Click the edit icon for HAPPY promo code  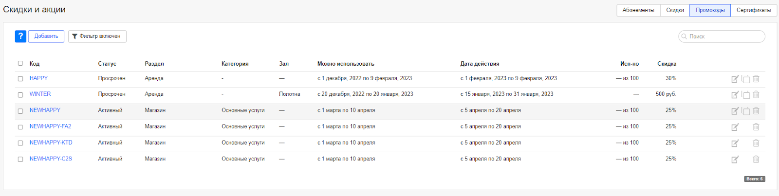pyautogui.click(x=735, y=79)
